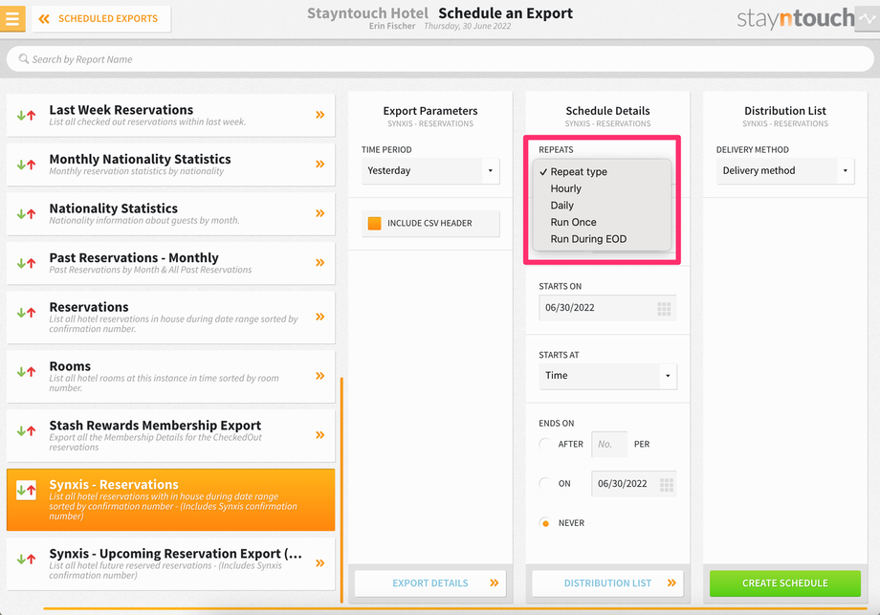Select the Synxis - Reservations title
The height and width of the screenshot is (615, 880).
[x=114, y=485]
